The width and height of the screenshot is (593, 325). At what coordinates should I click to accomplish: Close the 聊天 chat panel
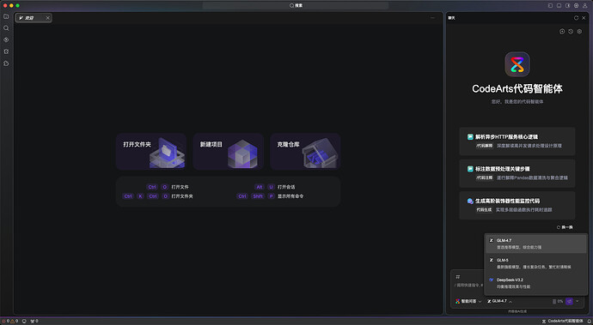click(584, 18)
